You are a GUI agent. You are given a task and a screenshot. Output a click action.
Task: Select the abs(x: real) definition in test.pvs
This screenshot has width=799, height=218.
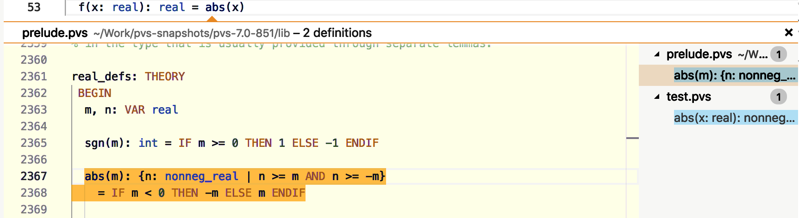pyautogui.click(x=736, y=118)
